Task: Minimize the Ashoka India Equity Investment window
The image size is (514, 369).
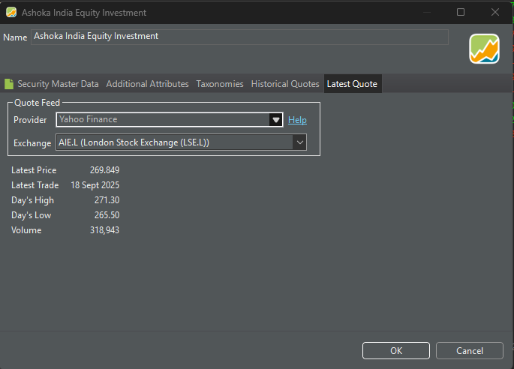Action: [x=426, y=13]
